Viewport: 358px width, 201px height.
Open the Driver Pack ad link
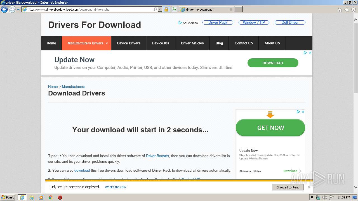click(x=218, y=22)
